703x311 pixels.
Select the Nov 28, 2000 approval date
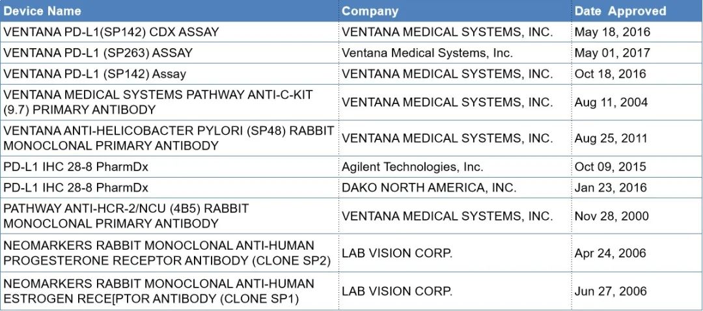[x=612, y=216]
